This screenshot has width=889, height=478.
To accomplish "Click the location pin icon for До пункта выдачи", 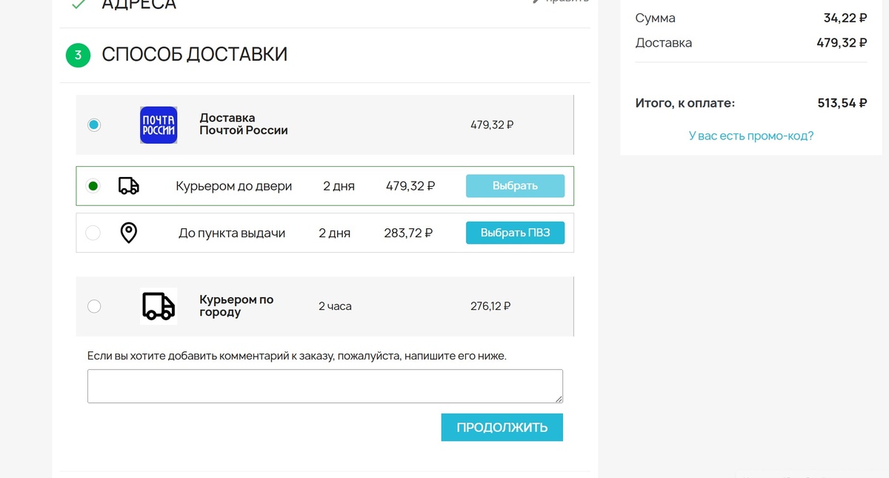I will 127,232.
